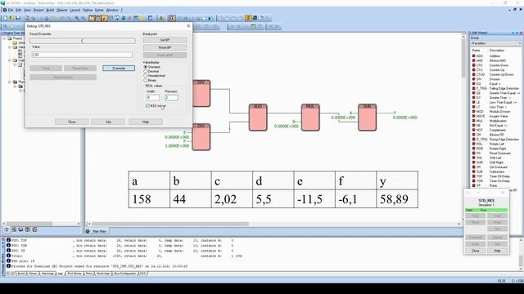
Task: Toggle the IEEE format checkbox
Action: pyautogui.click(x=147, y=105)
